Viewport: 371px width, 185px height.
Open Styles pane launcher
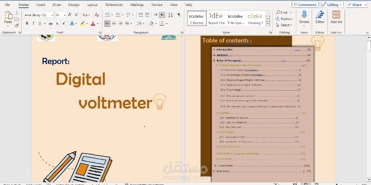[270, 32]
